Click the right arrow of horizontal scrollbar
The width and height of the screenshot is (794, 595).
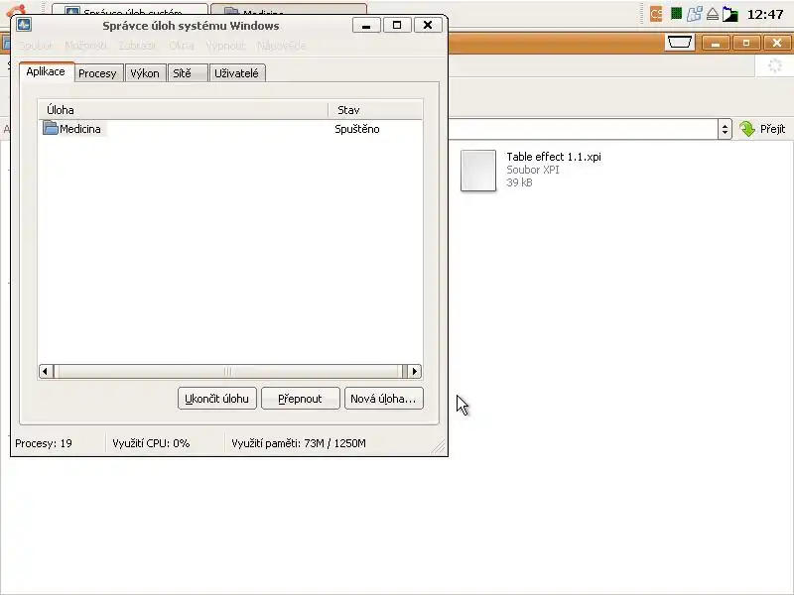(415, 371)
